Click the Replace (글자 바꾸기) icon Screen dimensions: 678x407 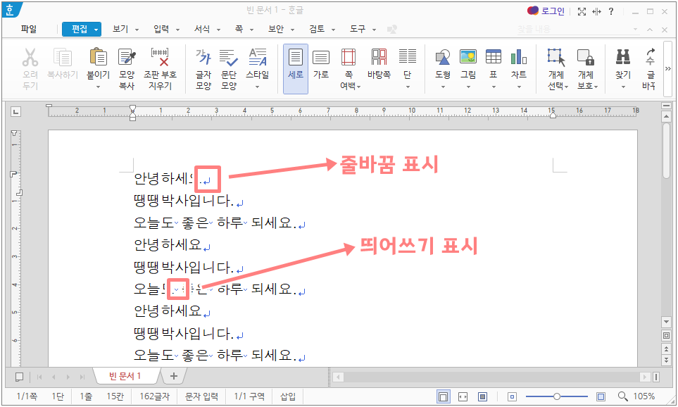650,58
